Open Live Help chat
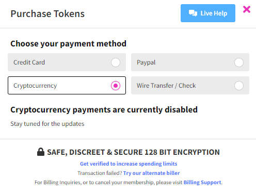The height and width of the screenshot is (194, 256). [x=208, y=13]
